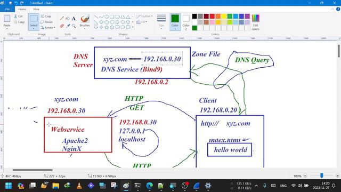Click Undo in quick access toolbar

[16, 3]
